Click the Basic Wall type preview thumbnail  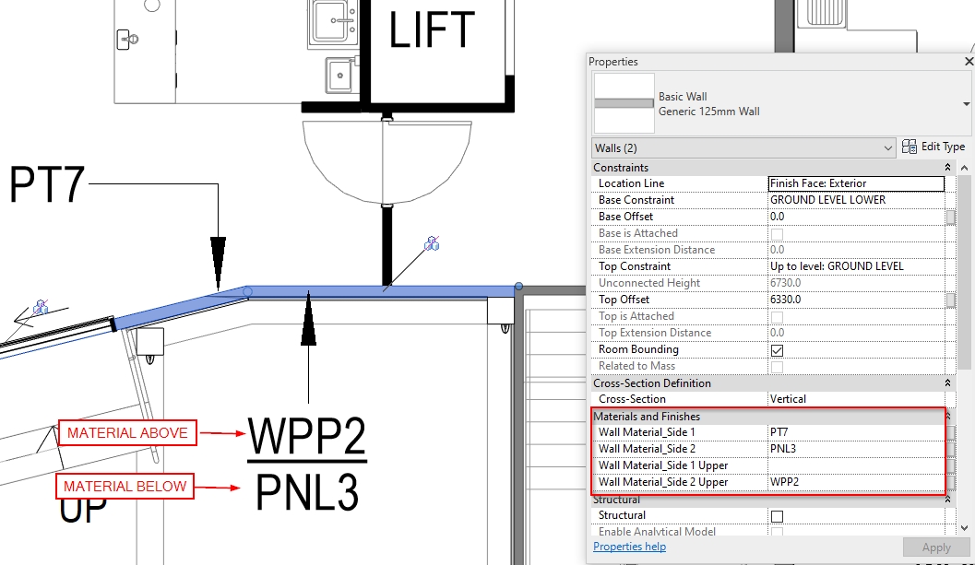[x=624, y=103]
